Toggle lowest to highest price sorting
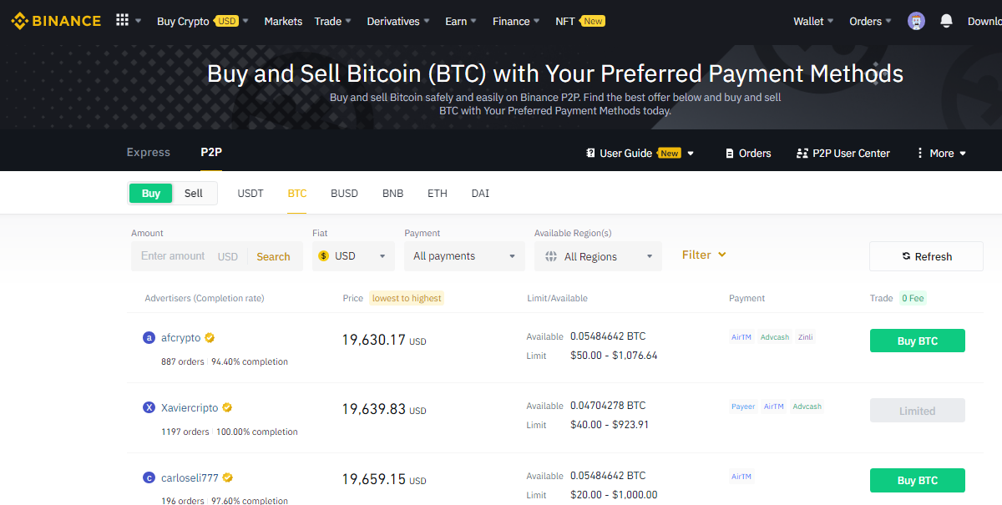 tap(407, 298)
